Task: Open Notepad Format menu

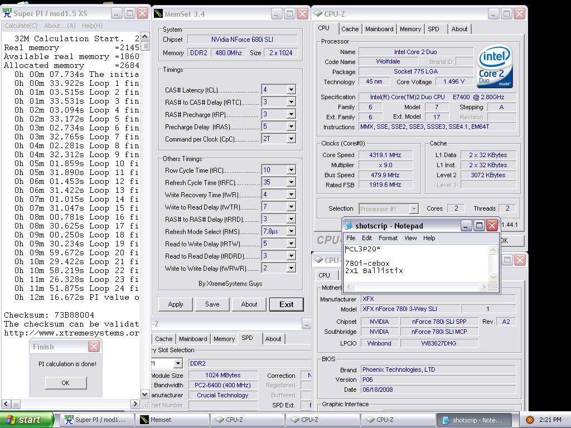Action: (388, 238)
